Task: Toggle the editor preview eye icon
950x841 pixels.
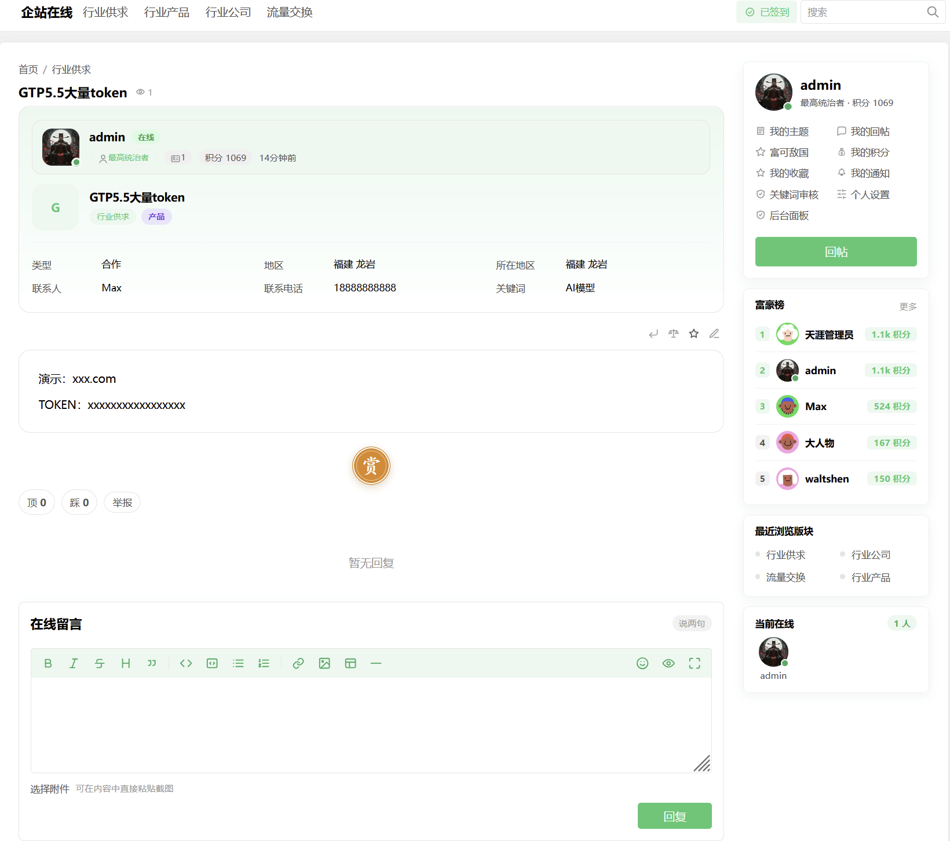Action: click(668, 663)
